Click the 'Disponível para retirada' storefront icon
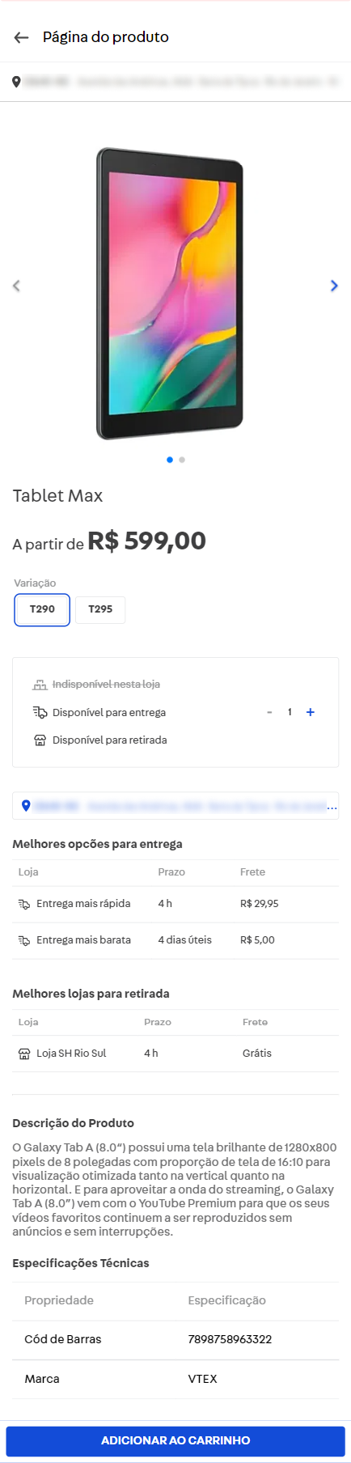Viewport: 351px width, 1463px height. (40, 740)
